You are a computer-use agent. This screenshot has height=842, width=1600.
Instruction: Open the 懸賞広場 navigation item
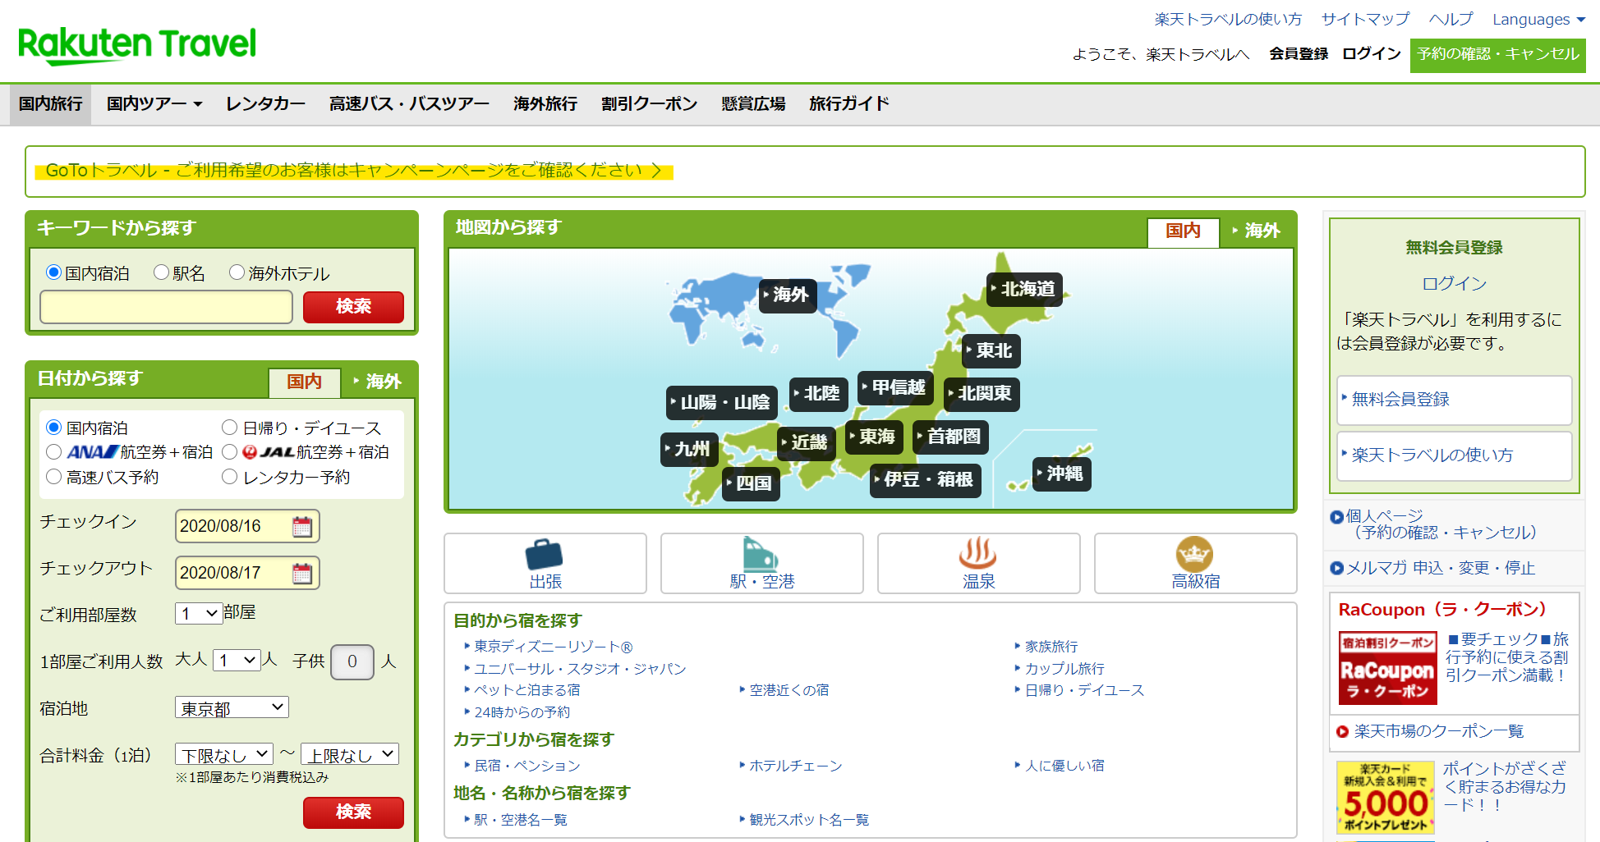point(754,104)
